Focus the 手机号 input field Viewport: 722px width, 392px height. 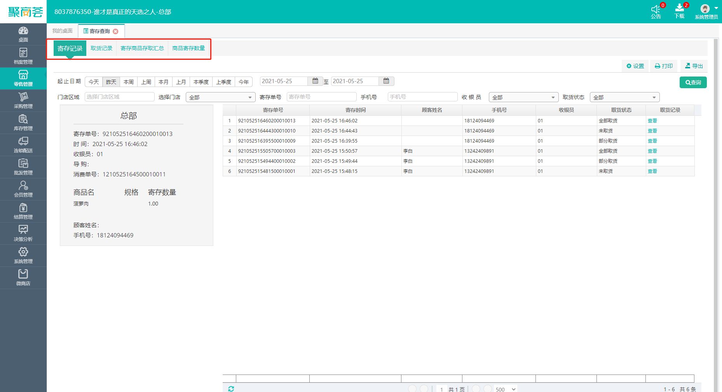point(423,97)
